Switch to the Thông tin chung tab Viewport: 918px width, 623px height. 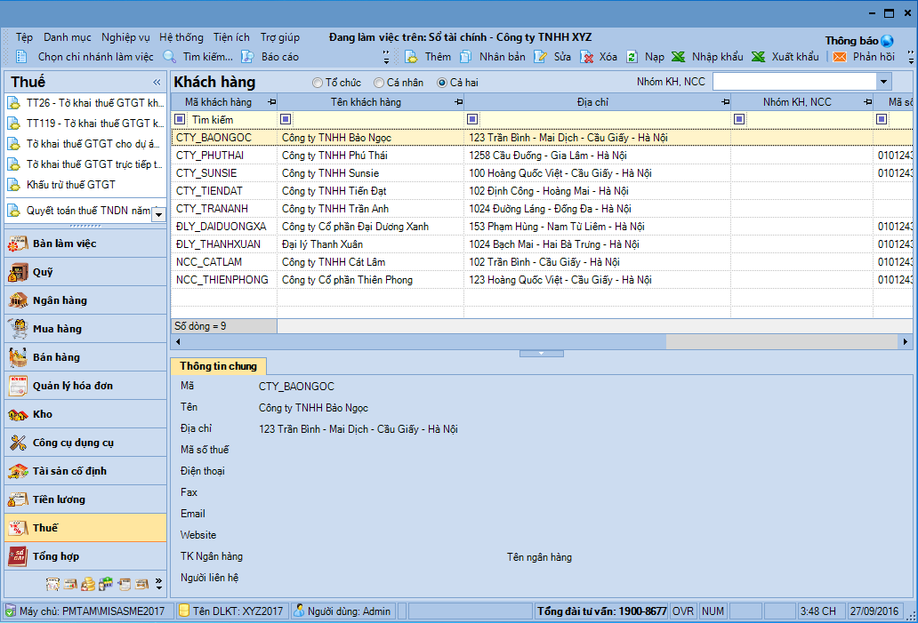click(x=218, y=366)
